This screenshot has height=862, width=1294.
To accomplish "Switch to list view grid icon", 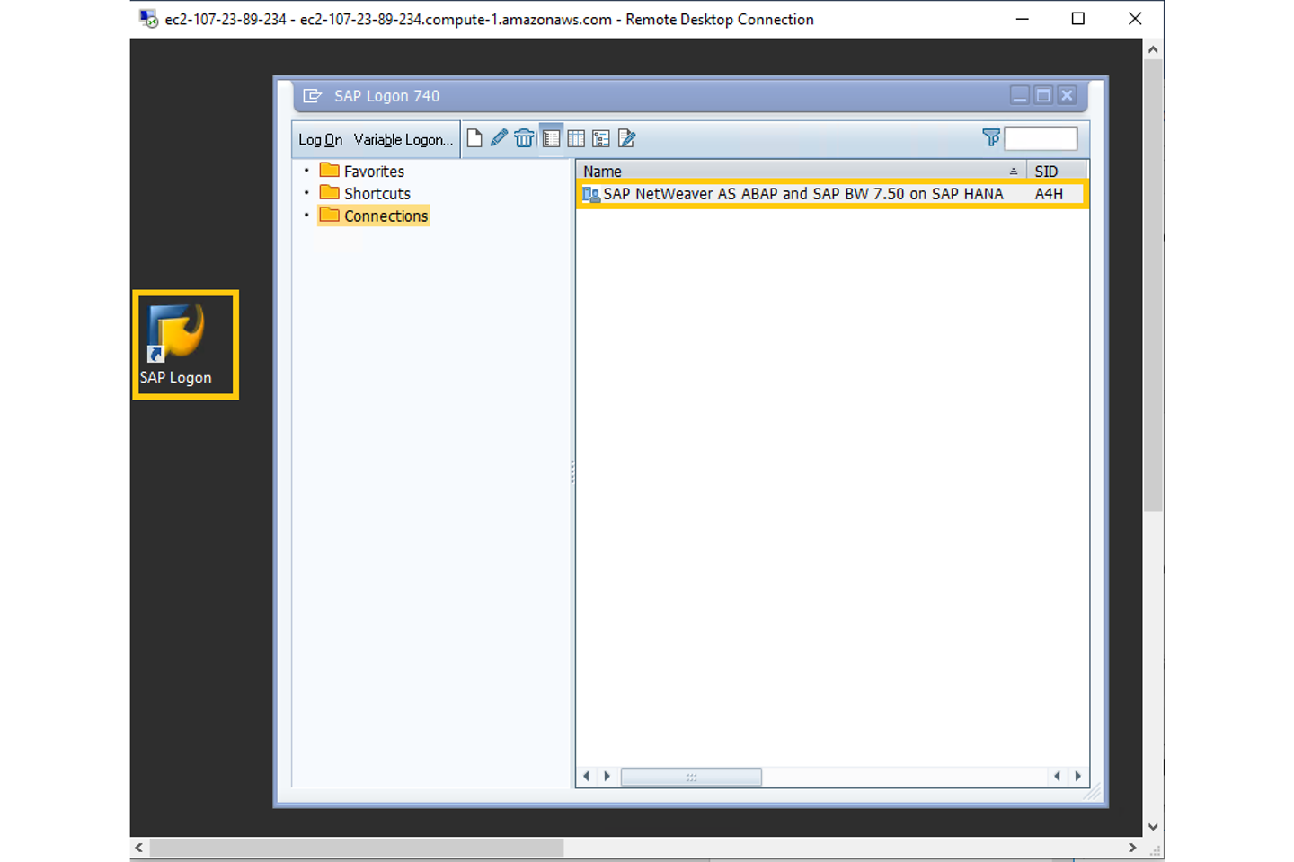I will [576, 138].
